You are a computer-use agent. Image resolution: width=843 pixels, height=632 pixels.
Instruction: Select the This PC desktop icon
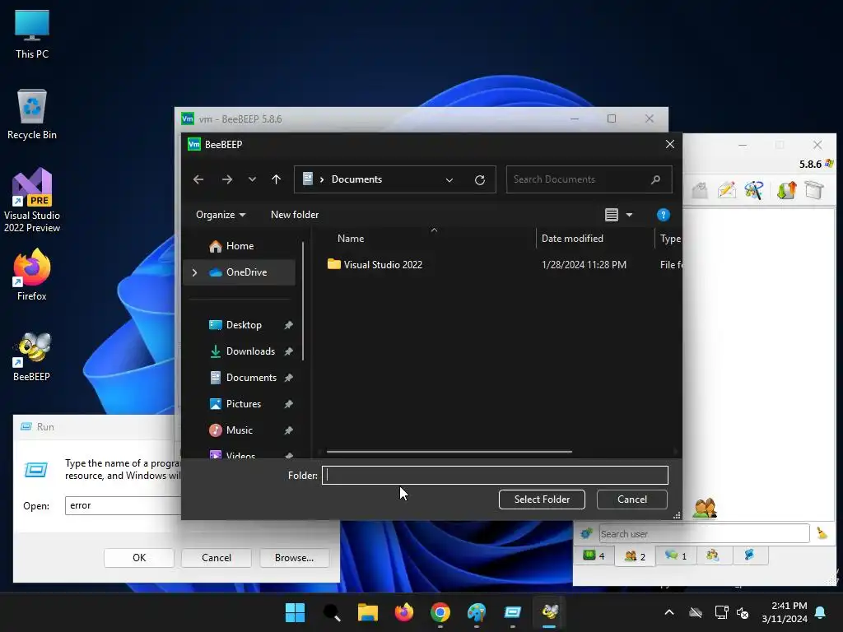pos(32,35)
